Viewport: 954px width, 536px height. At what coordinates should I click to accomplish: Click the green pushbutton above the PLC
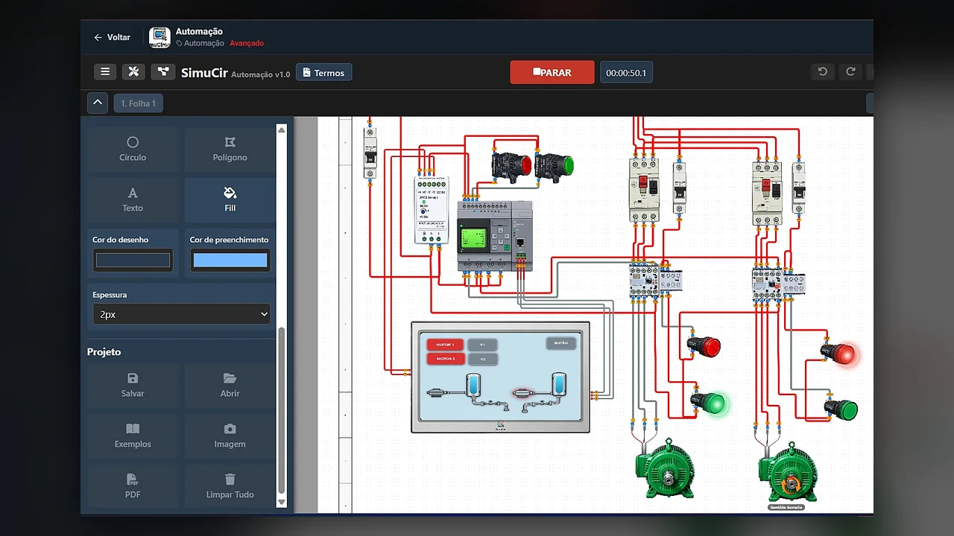[x=555, y=165]
